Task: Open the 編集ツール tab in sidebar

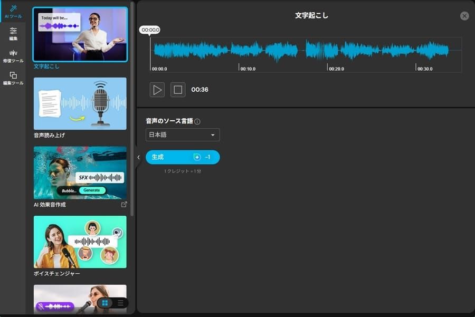Action: [13, 78]
